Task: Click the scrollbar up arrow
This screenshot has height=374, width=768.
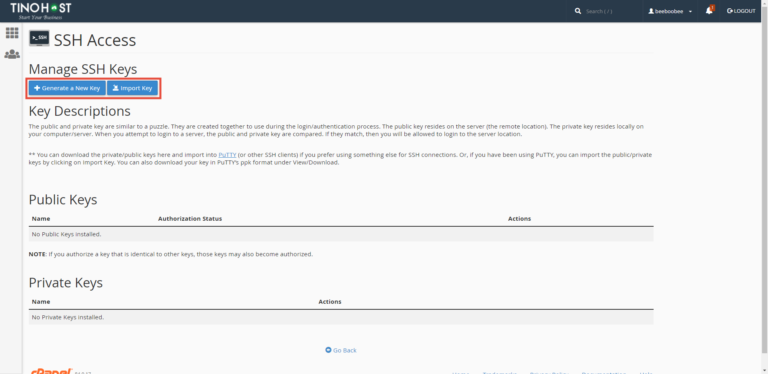Action: tap(764, 3)
